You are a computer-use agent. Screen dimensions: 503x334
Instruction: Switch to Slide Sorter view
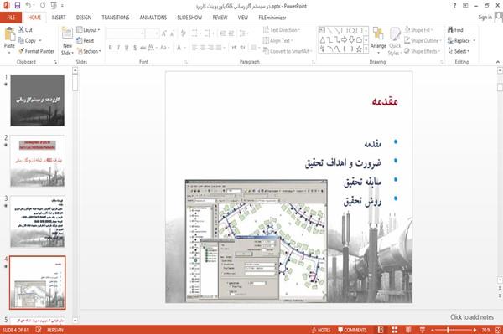tap(395, 330)
